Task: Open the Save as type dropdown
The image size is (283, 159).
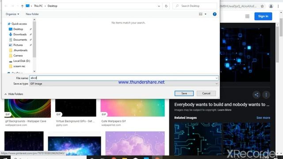Action: [124, 83]
